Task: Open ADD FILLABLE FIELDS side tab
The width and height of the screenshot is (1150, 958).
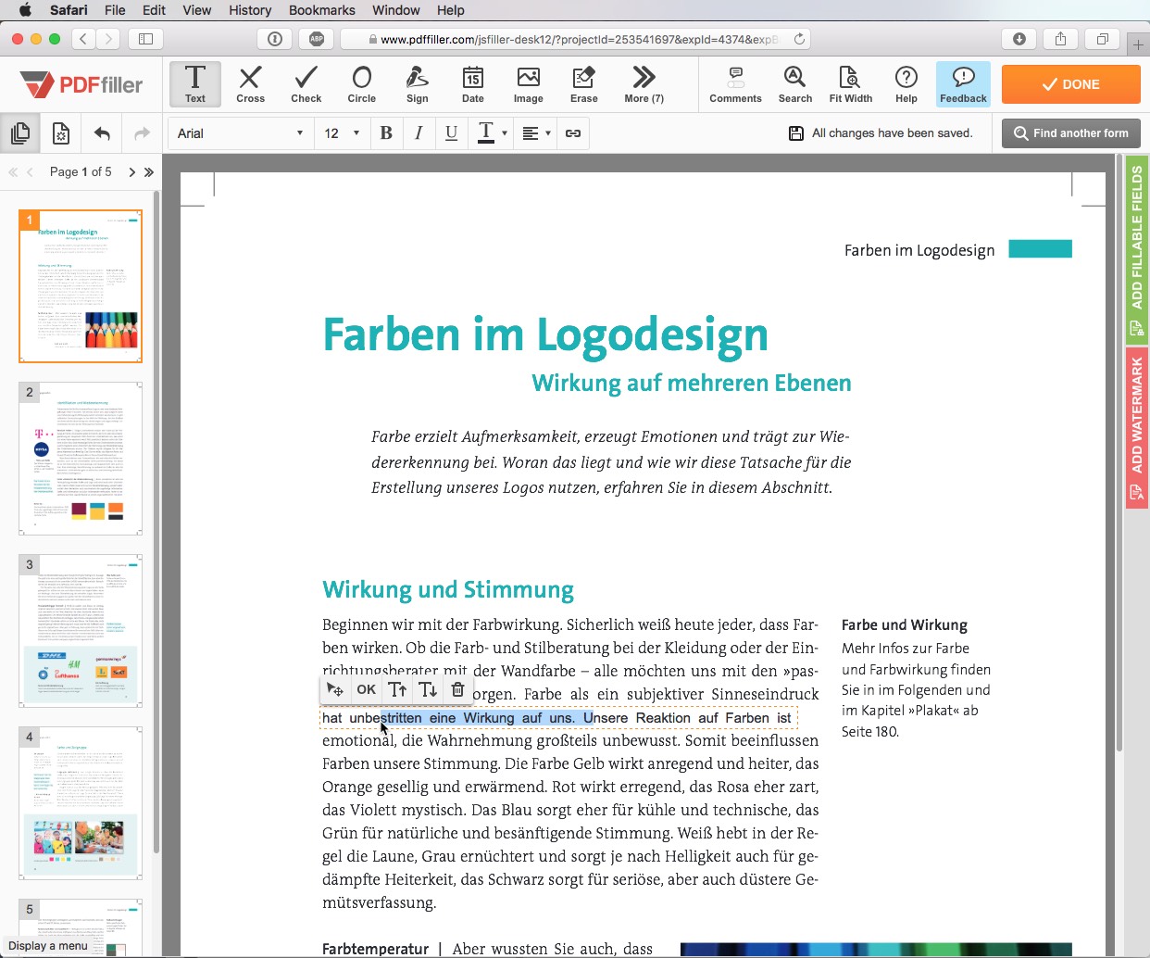Action: pyautogui.click(x=1137, y=249)
